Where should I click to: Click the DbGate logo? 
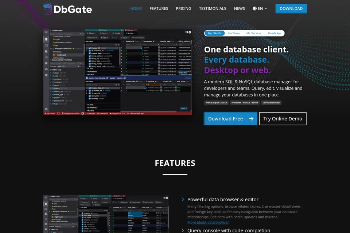(67, 9)
